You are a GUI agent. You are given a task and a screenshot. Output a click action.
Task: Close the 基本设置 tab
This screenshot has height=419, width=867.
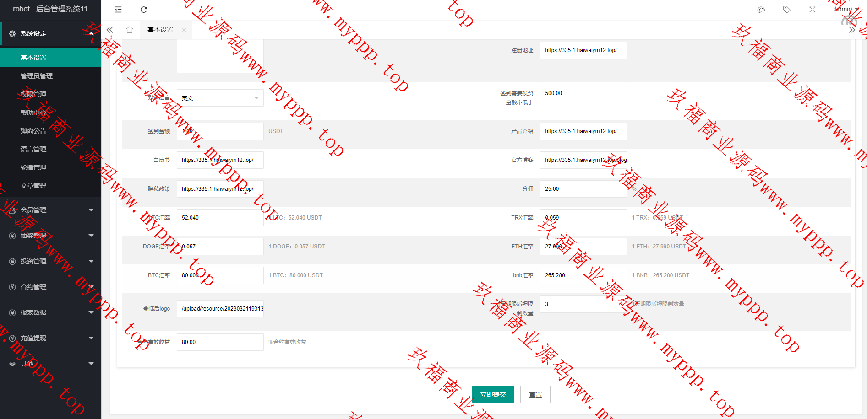184,30
